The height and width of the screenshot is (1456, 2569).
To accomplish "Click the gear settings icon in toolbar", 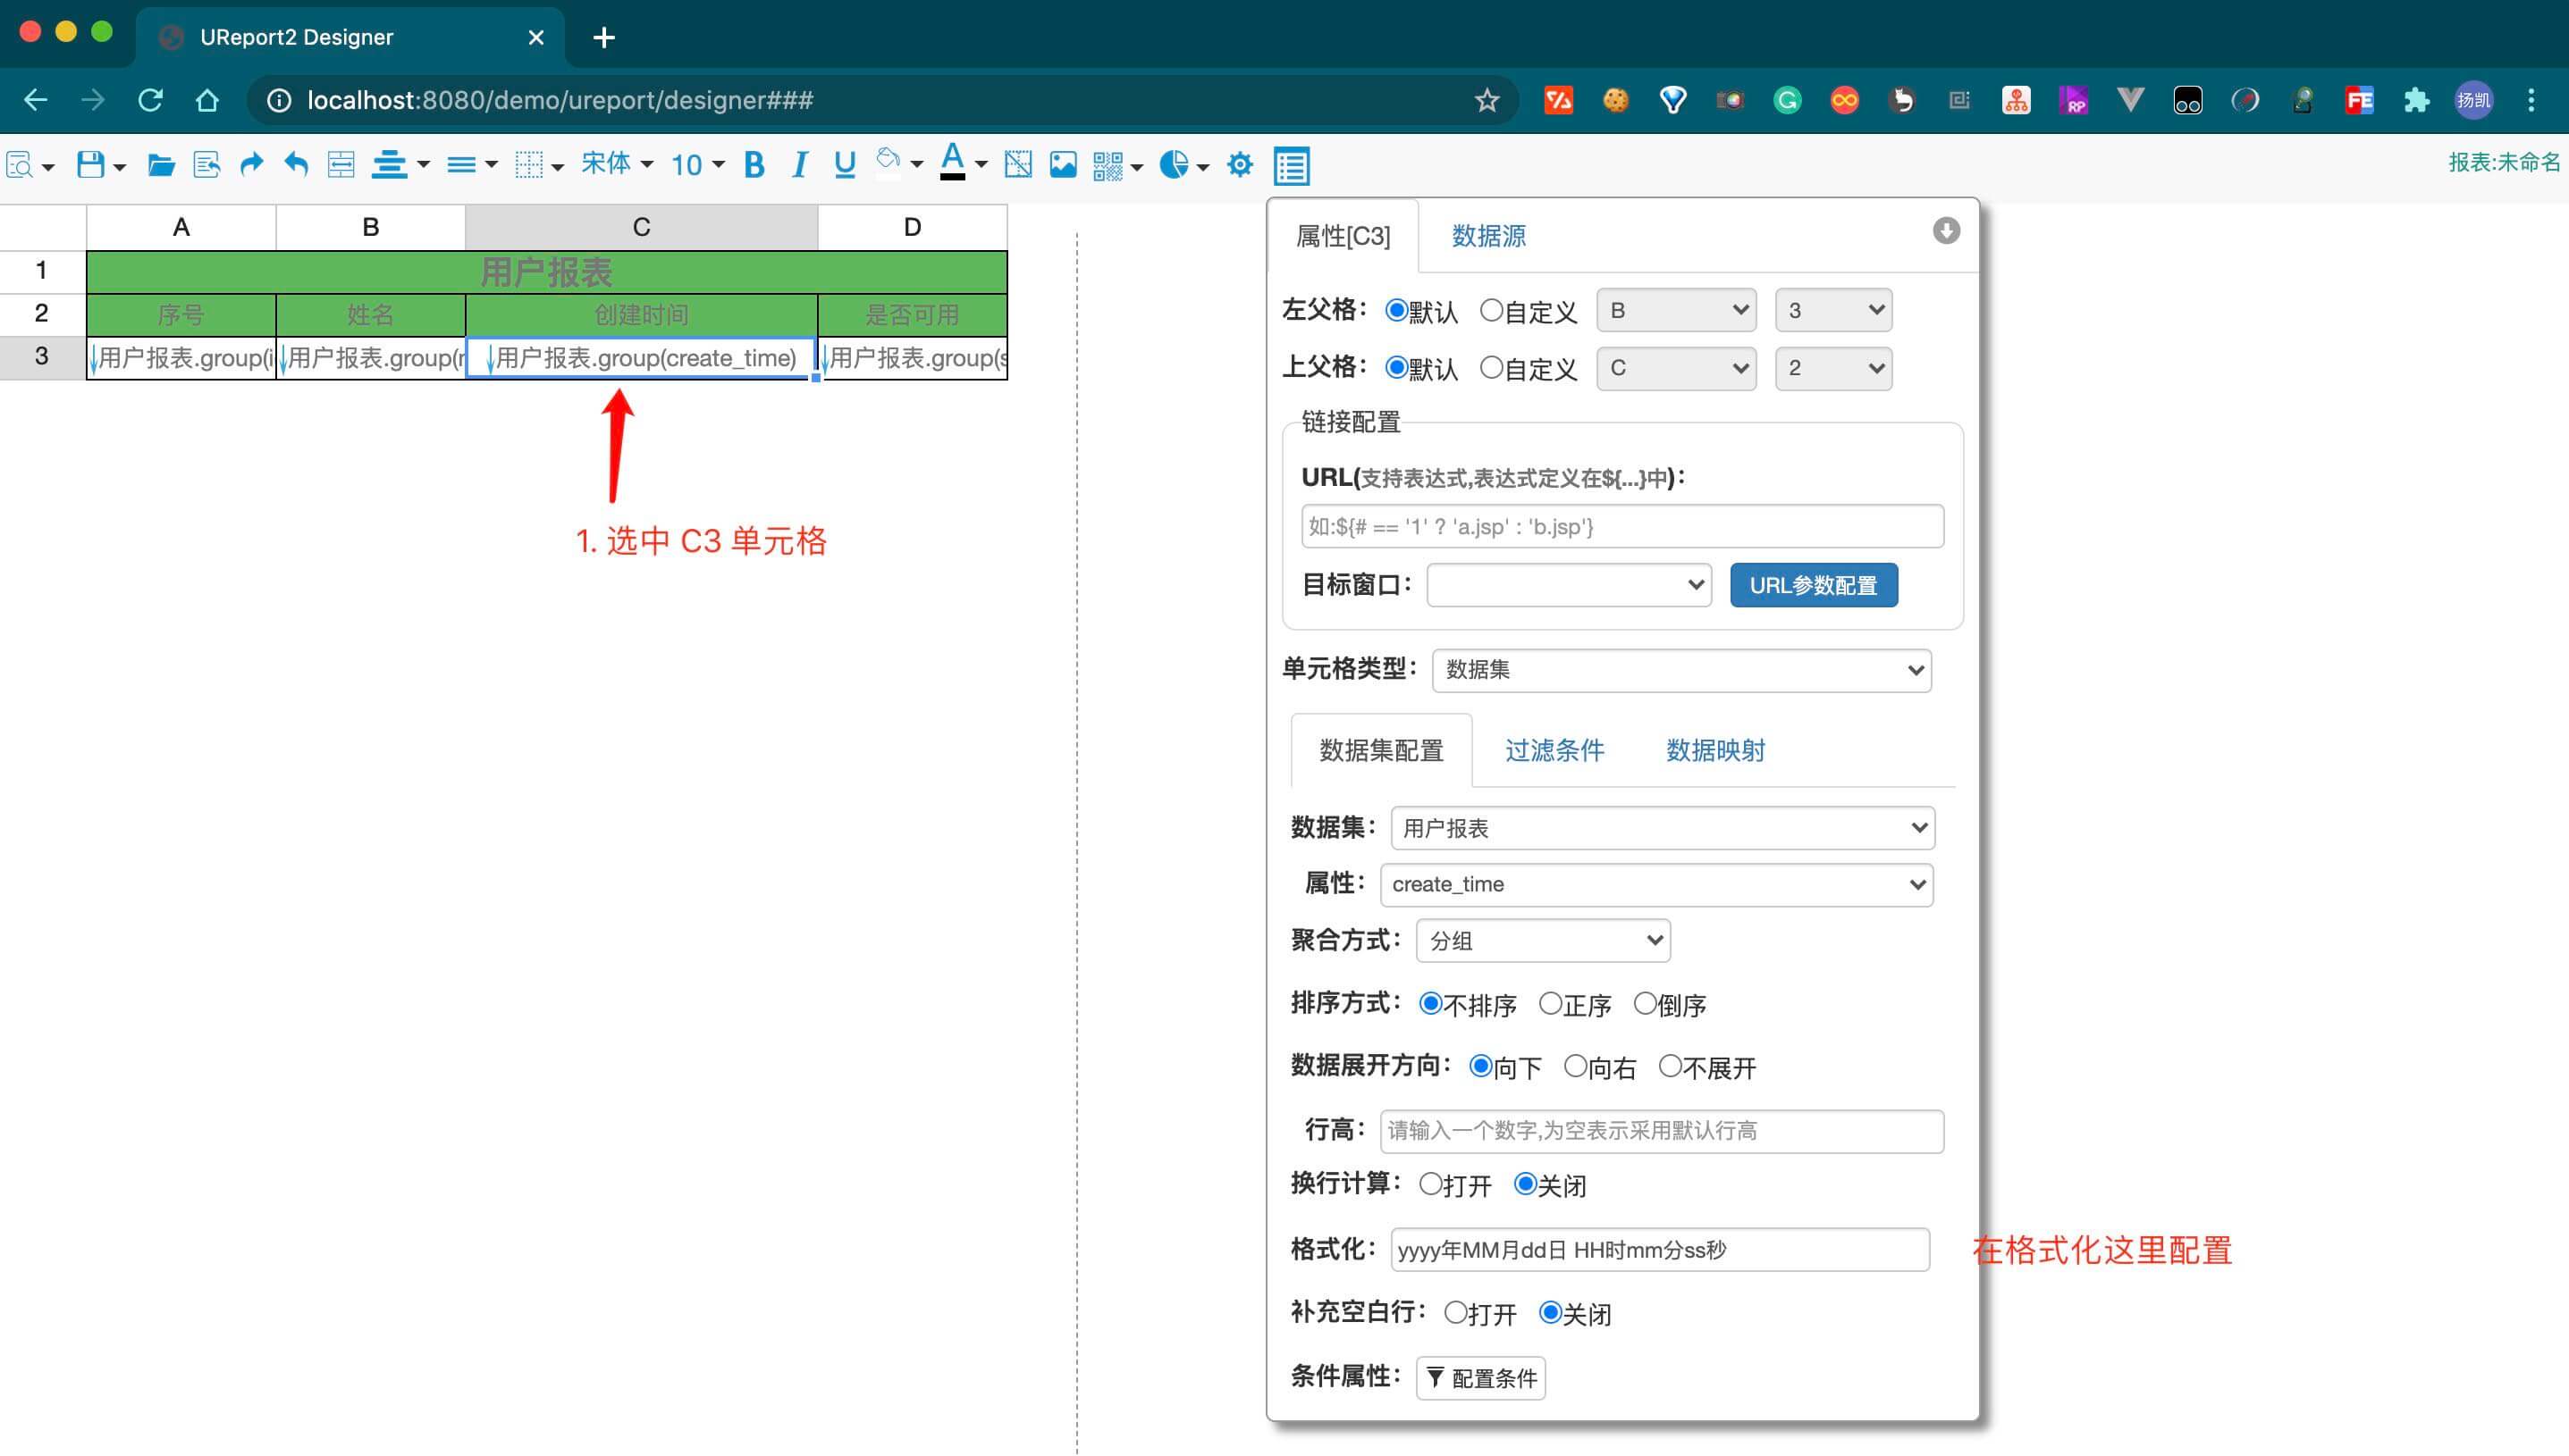I will coord(1240,164).
